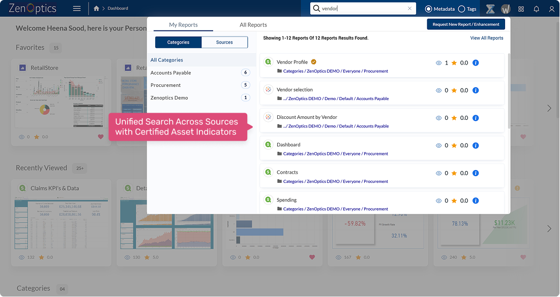Expand Favorites carousel with right chevron
Screen dimensions: 560x297
coord(549,108)
